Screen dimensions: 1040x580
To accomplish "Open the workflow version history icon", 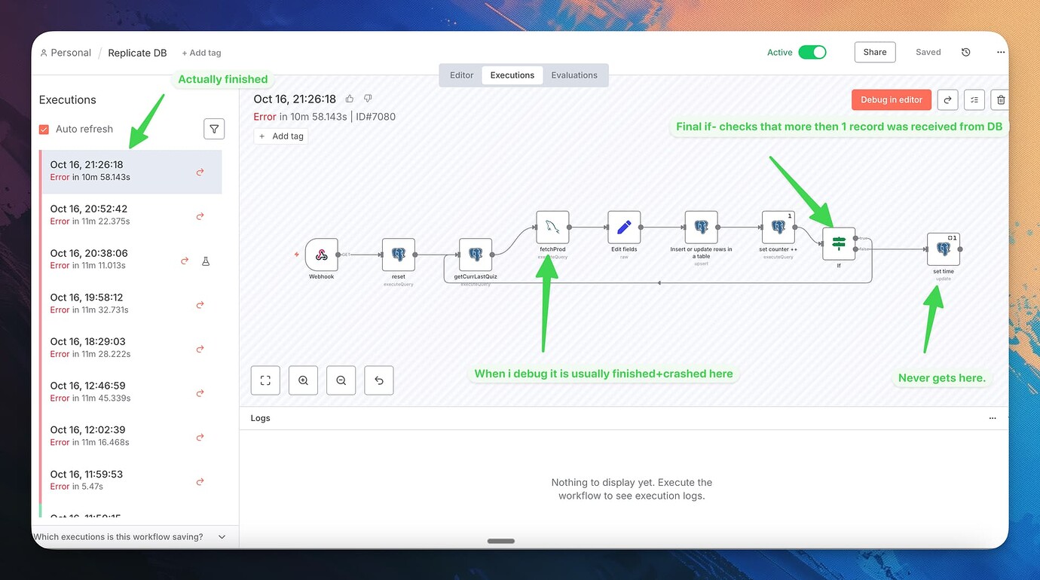I will tap(967, 51).
